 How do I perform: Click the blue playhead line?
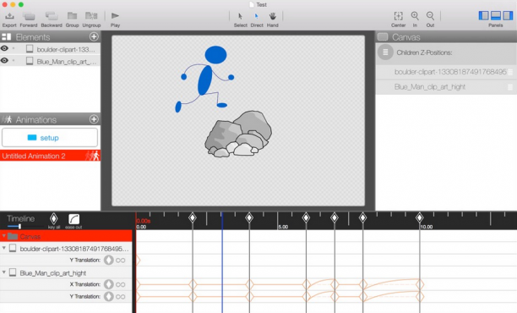pyautogui.click(x=222, y=262)
